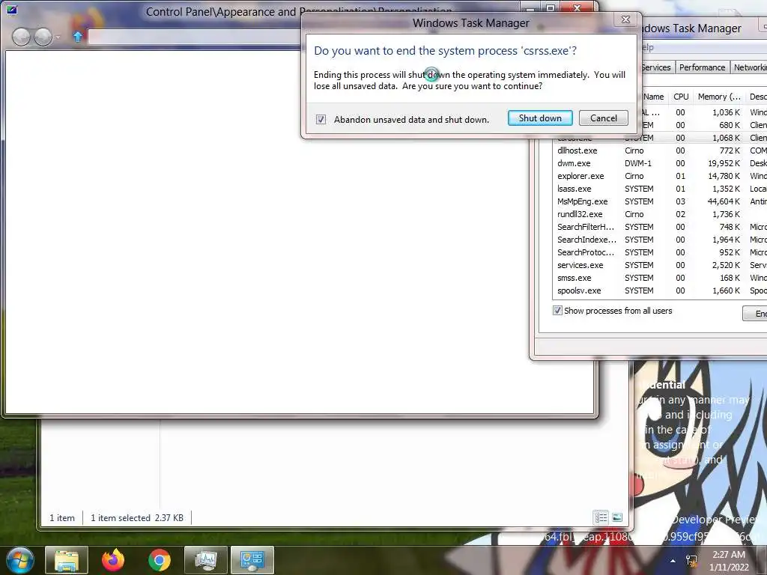Sort processes by Memory column
The image size is (767, 575).
[x=718, y=97]
